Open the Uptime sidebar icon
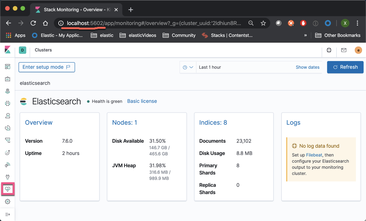The width and height of the screenshot is (366, 221). [7, 153]
